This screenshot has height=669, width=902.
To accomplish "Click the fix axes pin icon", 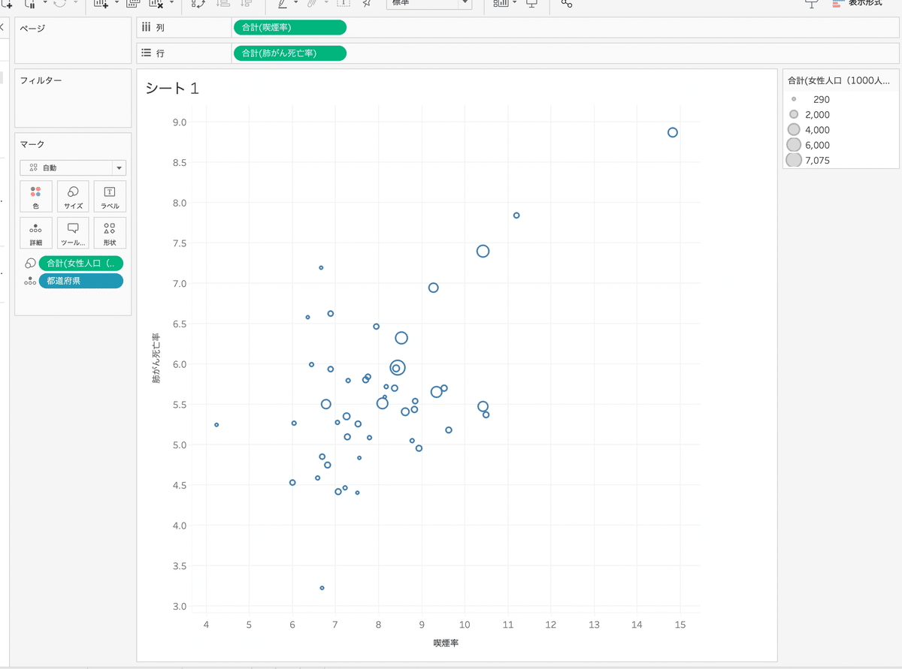I will pyautogui.click(x=366, y=4).
